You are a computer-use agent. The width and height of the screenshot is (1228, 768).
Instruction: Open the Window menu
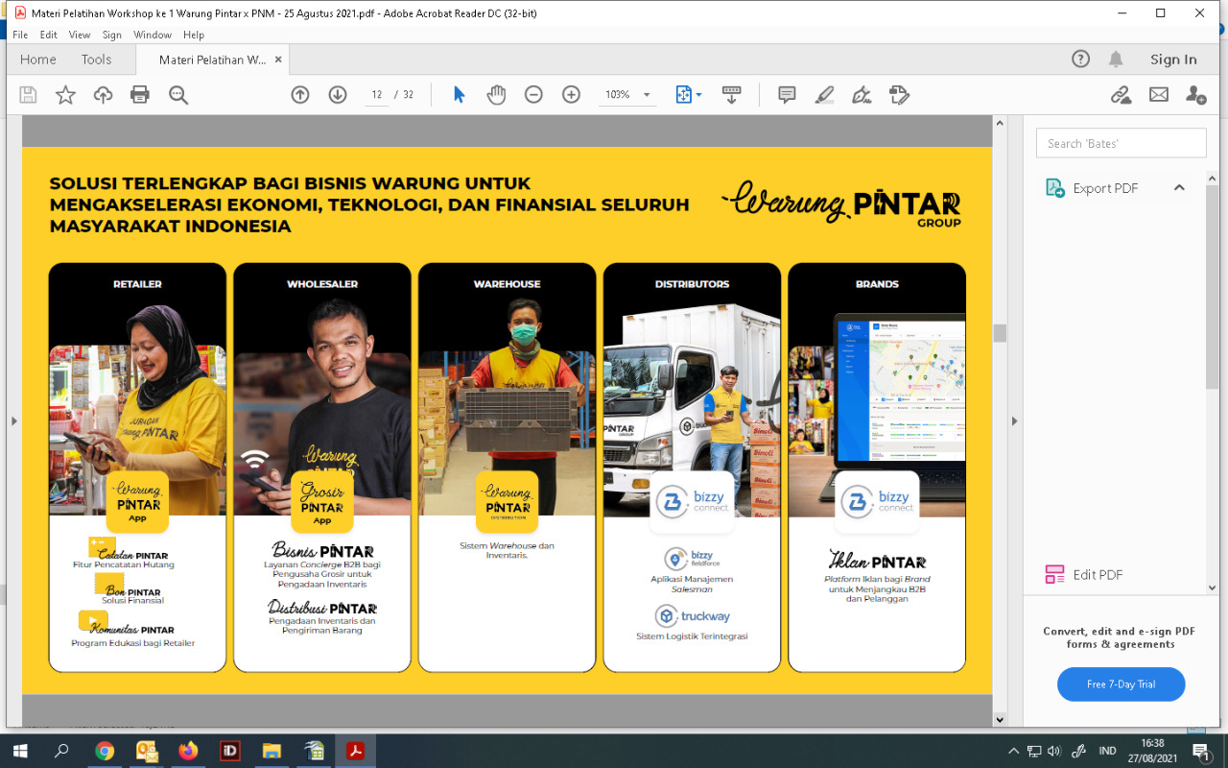[153, 35]
